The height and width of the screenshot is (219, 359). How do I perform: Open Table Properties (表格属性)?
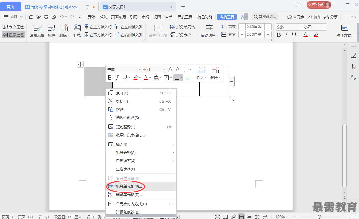click(13, 27)
